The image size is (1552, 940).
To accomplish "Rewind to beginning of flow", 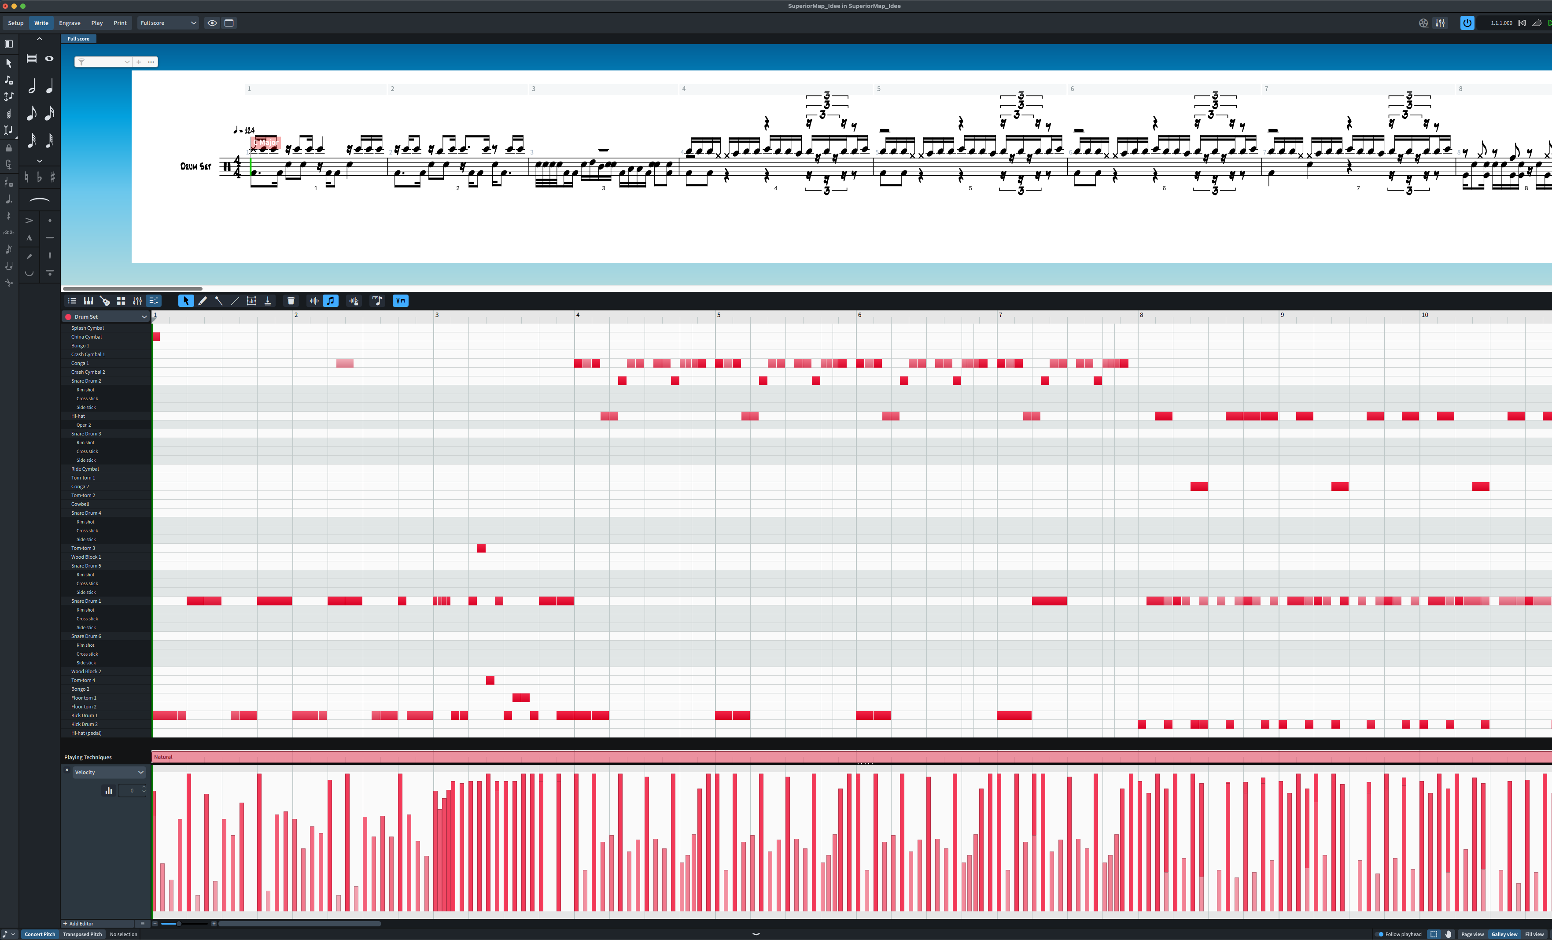I will tap(1522, 23).
